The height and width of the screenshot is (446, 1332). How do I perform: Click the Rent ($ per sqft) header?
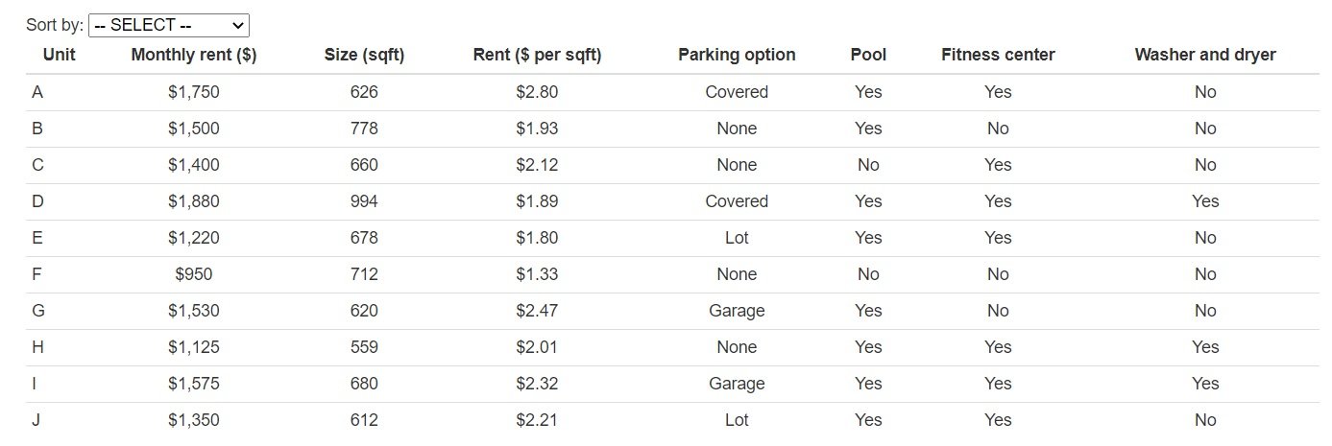click(x=537, y=55)
